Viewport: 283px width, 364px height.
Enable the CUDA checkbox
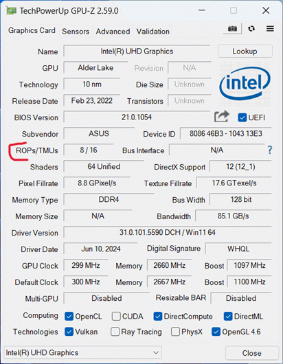point(116,316)
